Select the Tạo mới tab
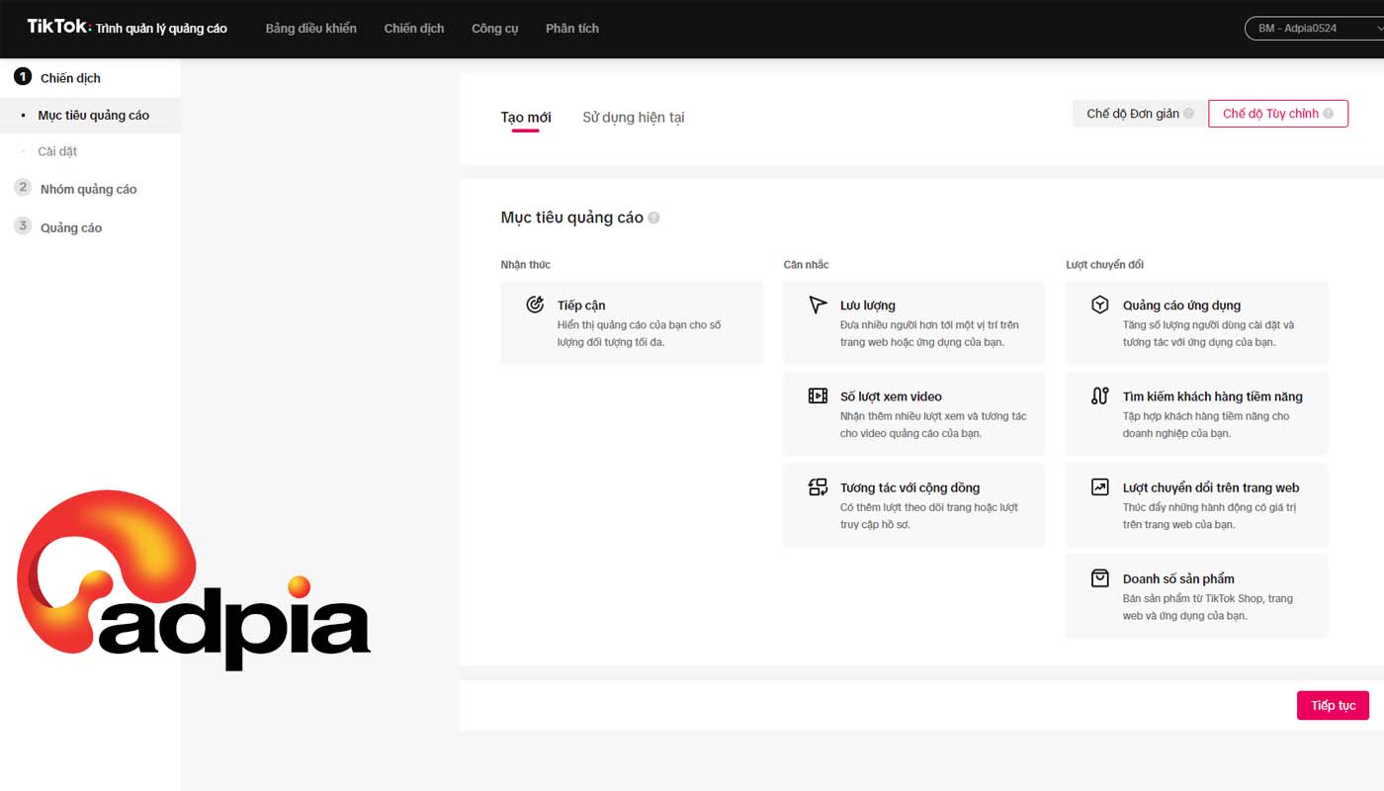This screenshot has height=791, width=1384. (x=526, y=118)
